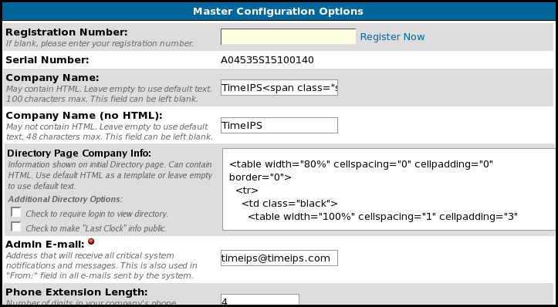Click the "Company Name (no HTML):" label
This screenshot has height=307, width=558.
coord(84,116)
